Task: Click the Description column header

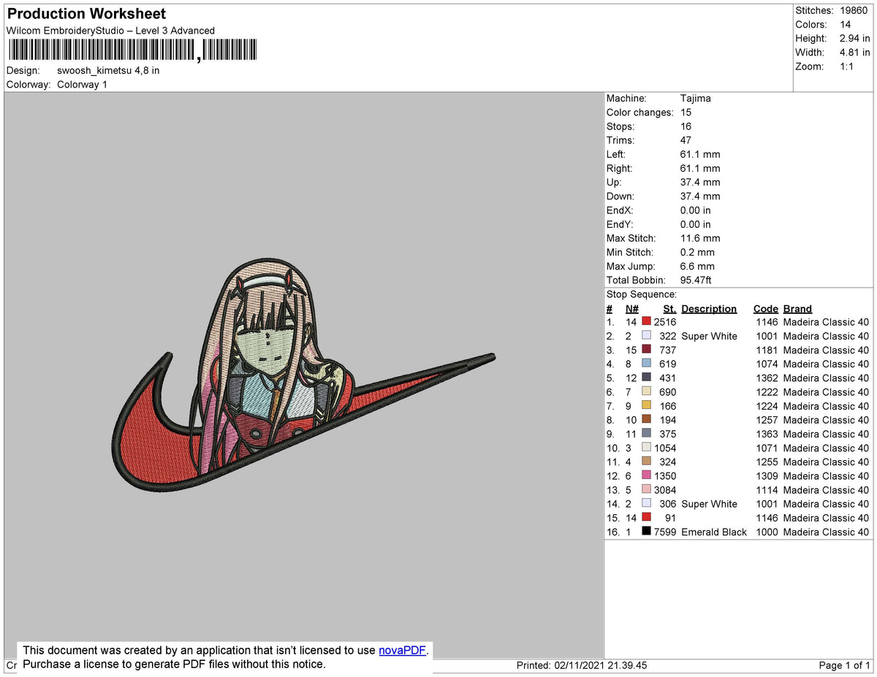Action: point(709,308)
